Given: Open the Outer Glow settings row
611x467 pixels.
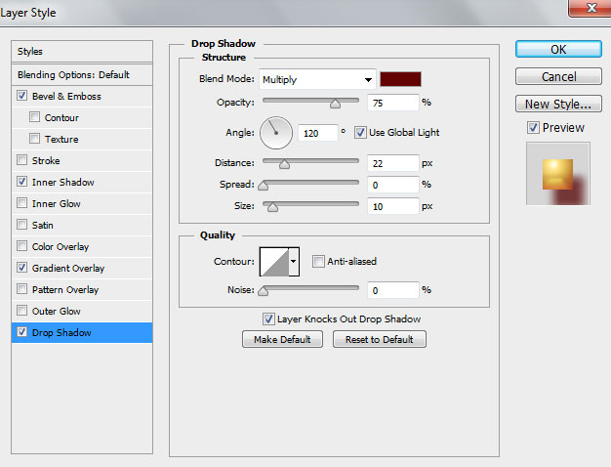Looking at the screenshot, I should coord(82,311).
